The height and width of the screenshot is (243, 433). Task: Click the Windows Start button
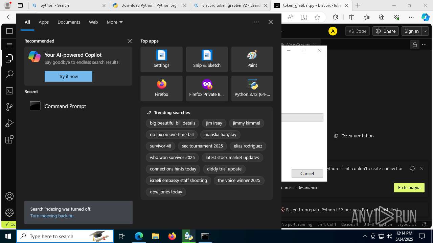point(8,236)
